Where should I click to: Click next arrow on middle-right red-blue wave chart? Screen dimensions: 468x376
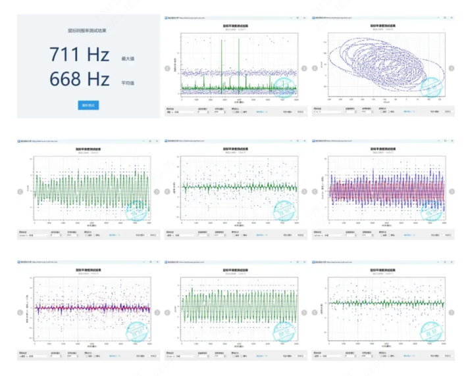451,192
